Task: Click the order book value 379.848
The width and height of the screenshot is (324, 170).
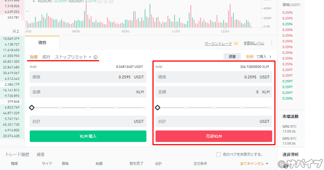Action: (13, 102)
